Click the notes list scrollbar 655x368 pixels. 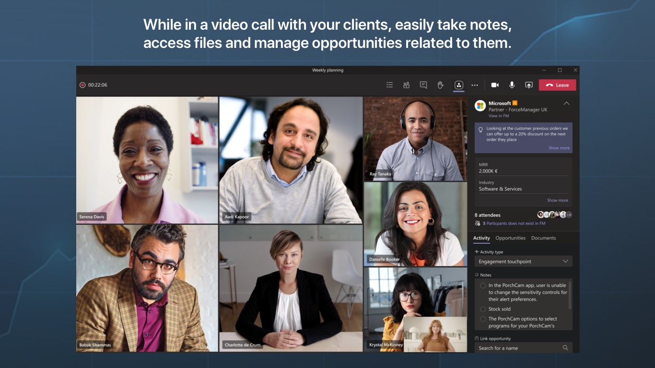point(570,295)
